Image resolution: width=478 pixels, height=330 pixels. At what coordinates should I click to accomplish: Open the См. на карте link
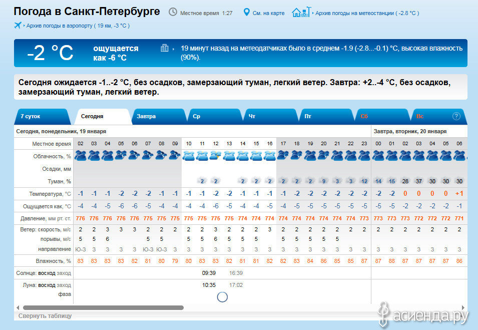[x=268, y=13]
